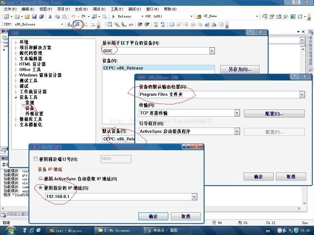Viewport: 314px width, 235px height.
Task: Expand the 文本编辑器 tree node
Action: pyautogui.click(x=16, y=59)
